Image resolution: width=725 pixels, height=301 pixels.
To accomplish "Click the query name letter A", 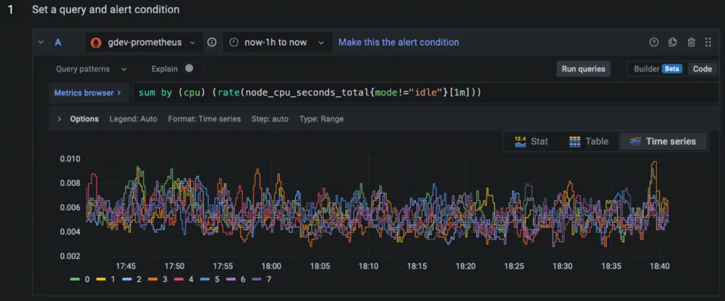I will (58, 43).
